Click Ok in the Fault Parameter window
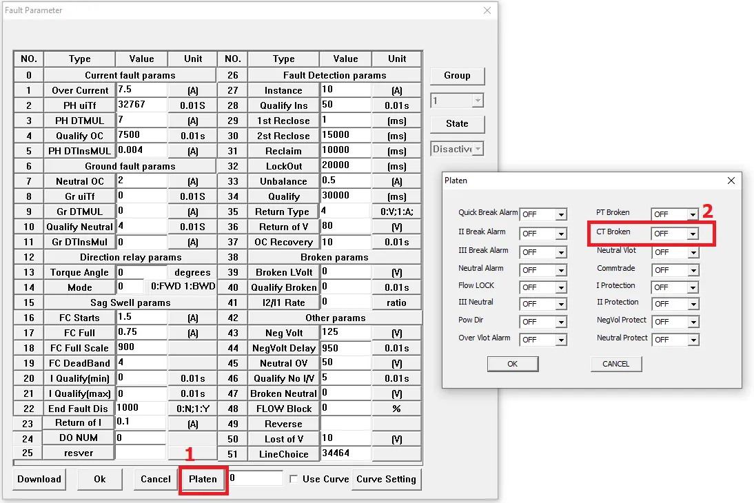The image size is (754, 503). tap(99, 479)
